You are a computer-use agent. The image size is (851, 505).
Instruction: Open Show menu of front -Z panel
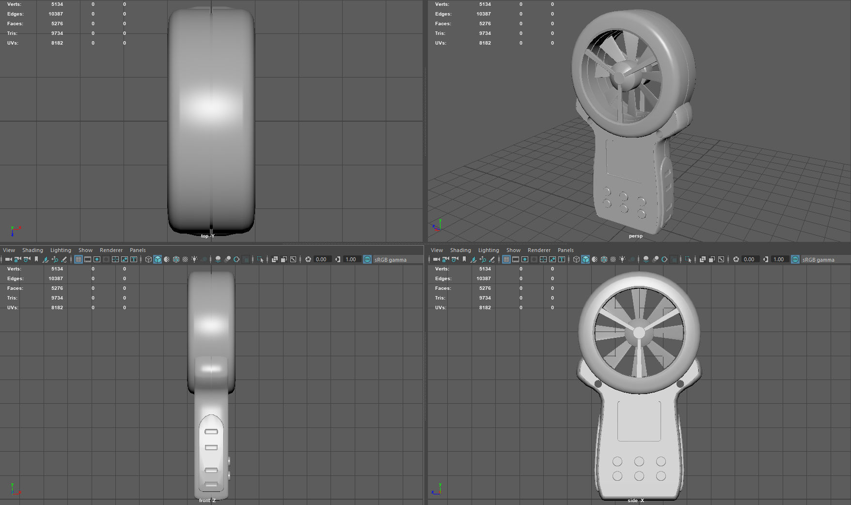(x=85, y=250)
